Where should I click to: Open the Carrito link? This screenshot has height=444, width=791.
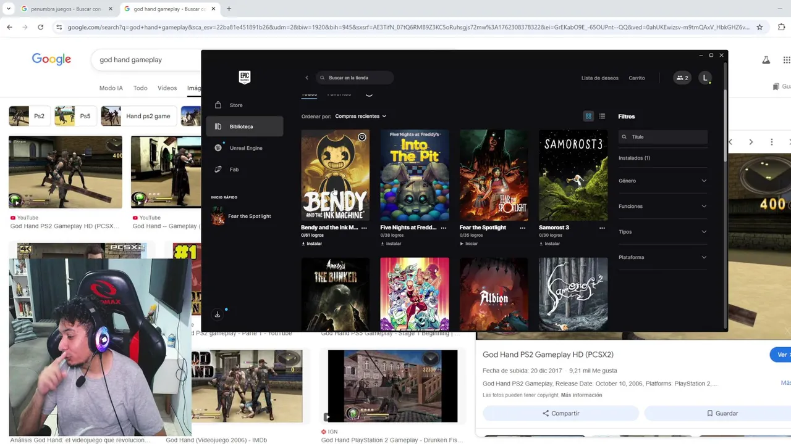pos(637,78)
